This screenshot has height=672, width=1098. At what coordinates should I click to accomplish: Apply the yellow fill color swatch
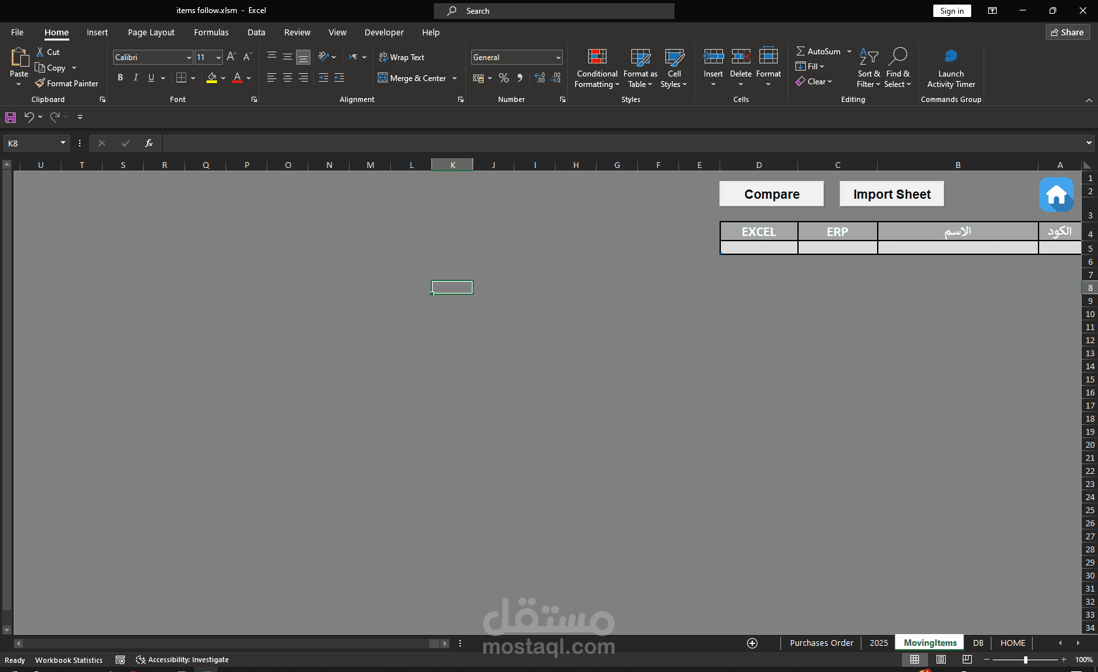click(x=212, y=78)
